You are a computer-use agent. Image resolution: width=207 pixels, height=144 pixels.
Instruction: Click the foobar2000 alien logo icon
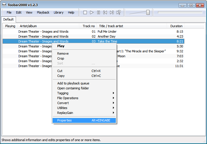[4, 5]
